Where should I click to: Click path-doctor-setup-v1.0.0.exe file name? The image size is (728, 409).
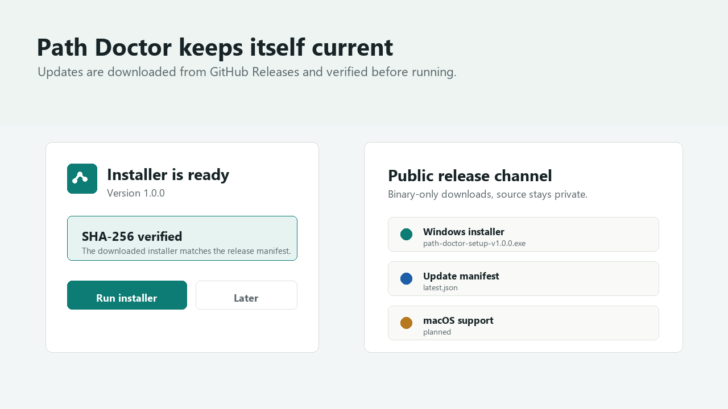[x=474, y=243]
